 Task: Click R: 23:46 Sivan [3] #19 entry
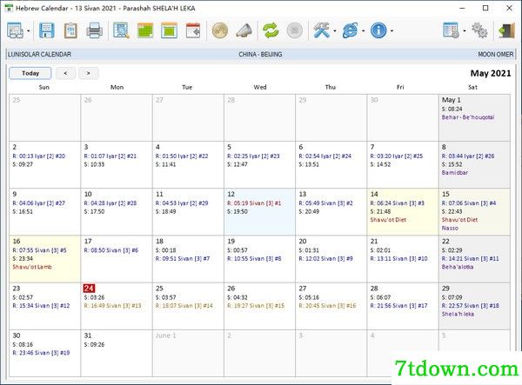pyautogui.click(x=41, y=353)
